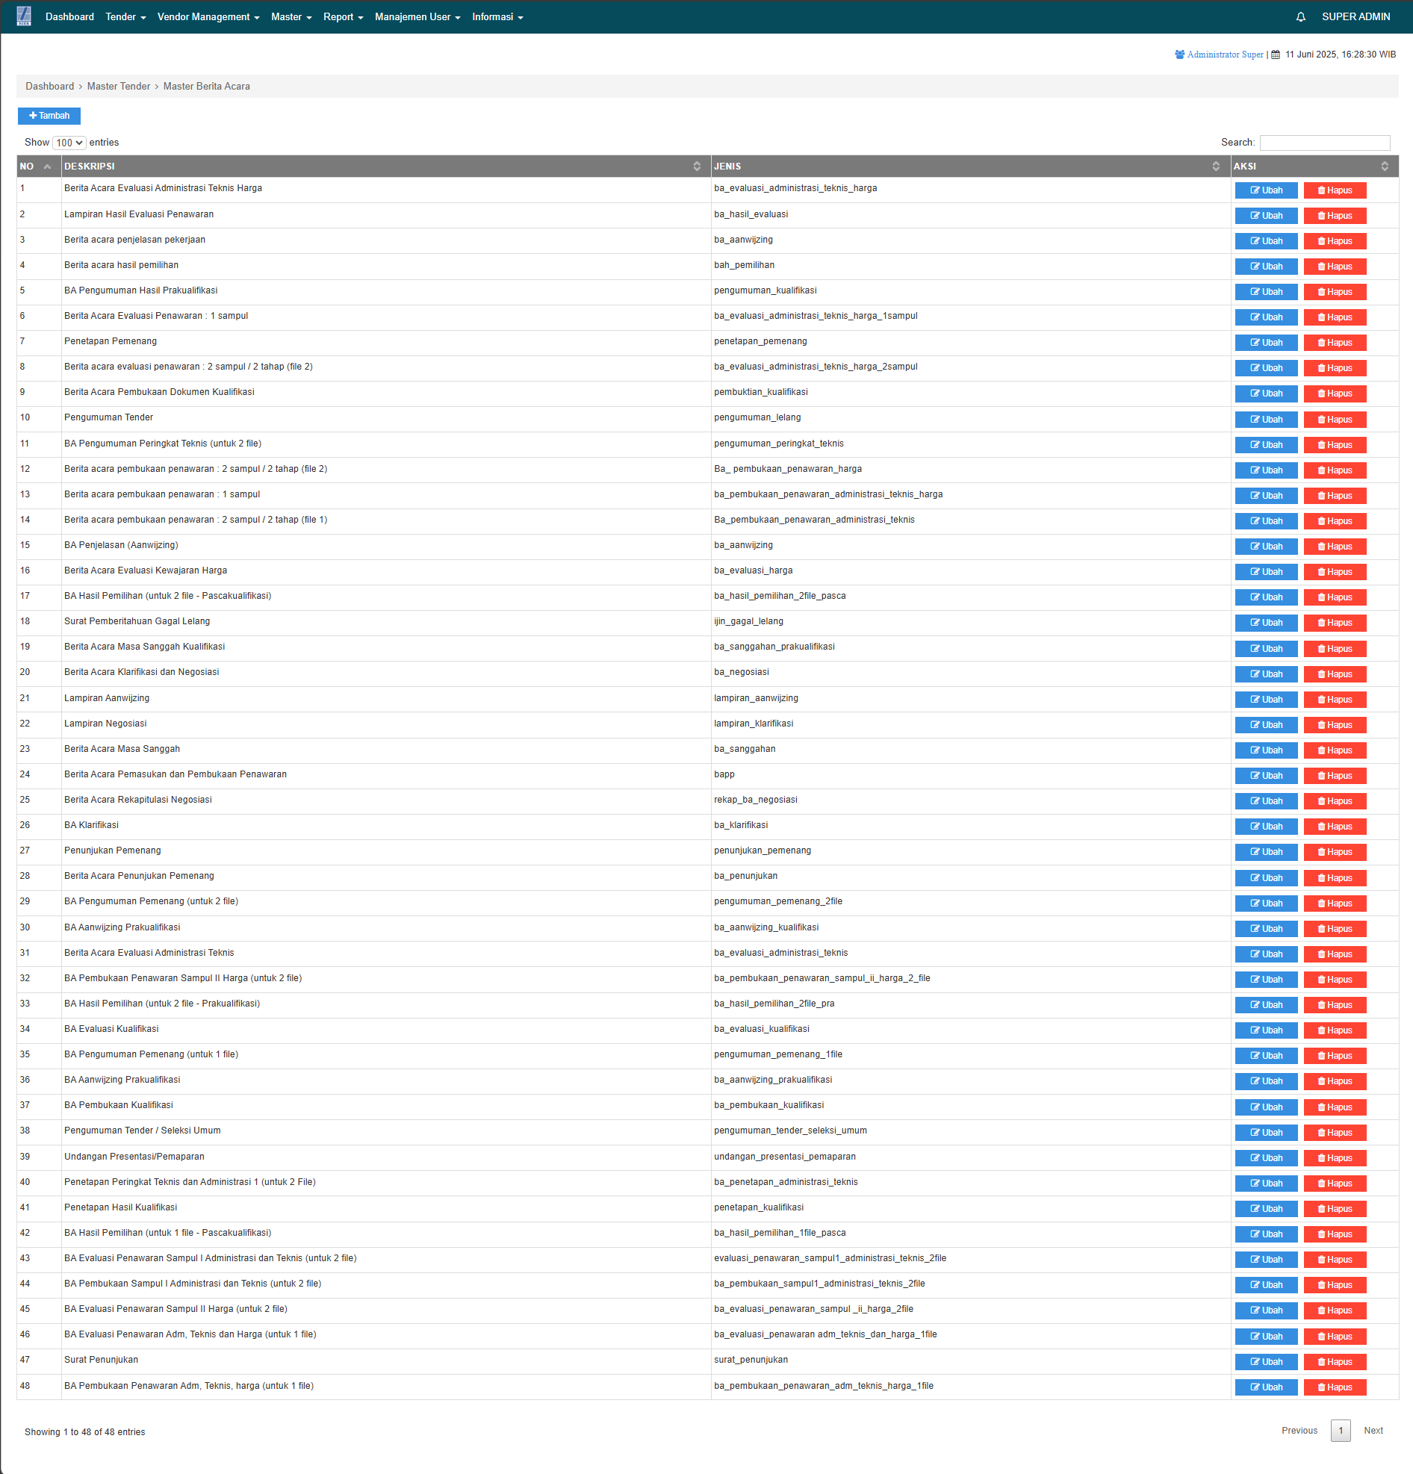
Task: Select Berita Acara Klarifikasi dan Negosiasi text
Action: pos(141,672)
